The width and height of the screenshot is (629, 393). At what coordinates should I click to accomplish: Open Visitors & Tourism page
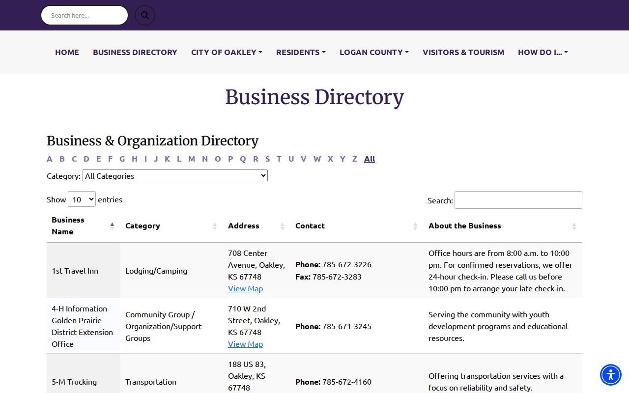463,52
